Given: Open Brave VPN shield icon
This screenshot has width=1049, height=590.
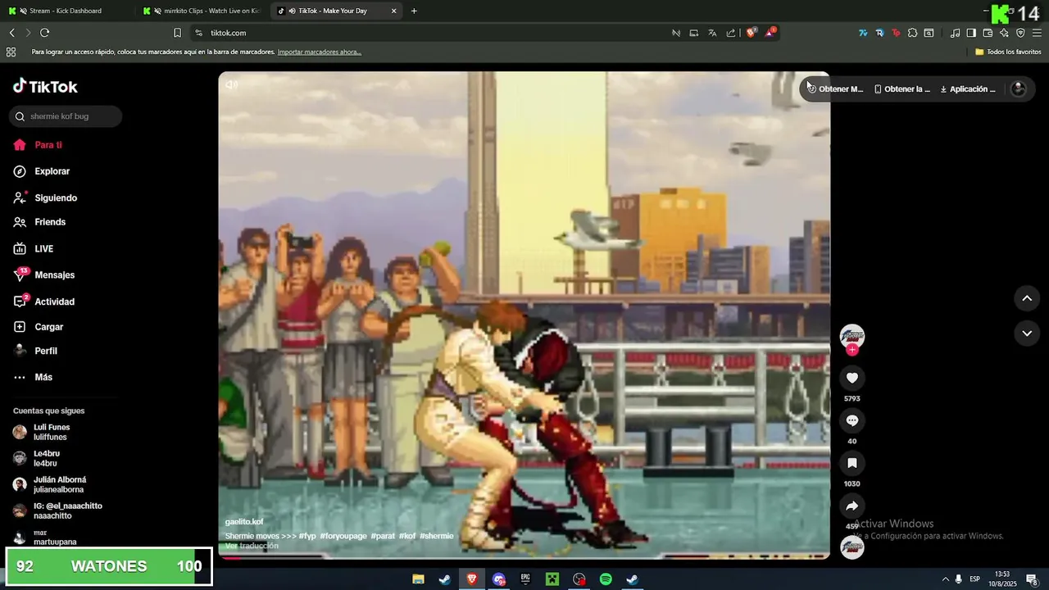Looking at the screenshot, I should point(1020,33).
